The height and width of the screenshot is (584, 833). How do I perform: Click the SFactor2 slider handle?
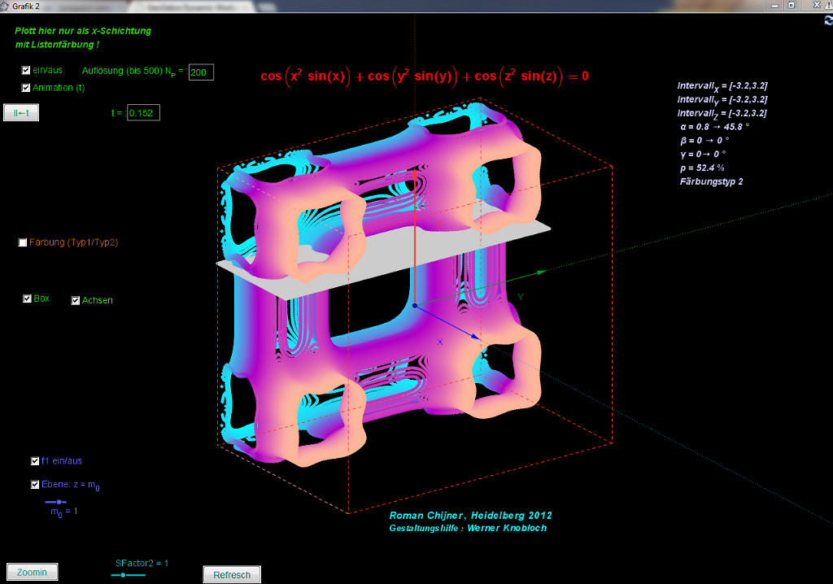click(122, 575)
